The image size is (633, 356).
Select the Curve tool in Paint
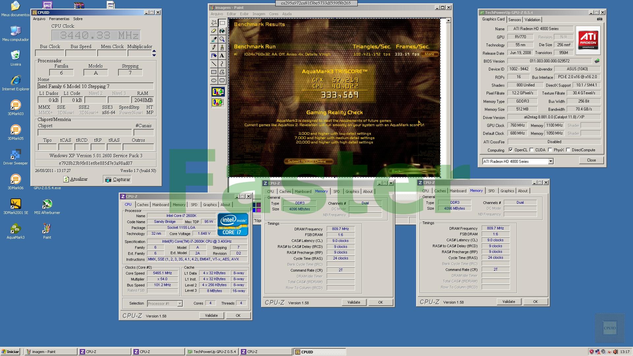tap(222, 64)
